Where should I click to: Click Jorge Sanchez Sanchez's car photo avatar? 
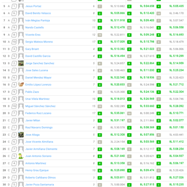[21, 63]
